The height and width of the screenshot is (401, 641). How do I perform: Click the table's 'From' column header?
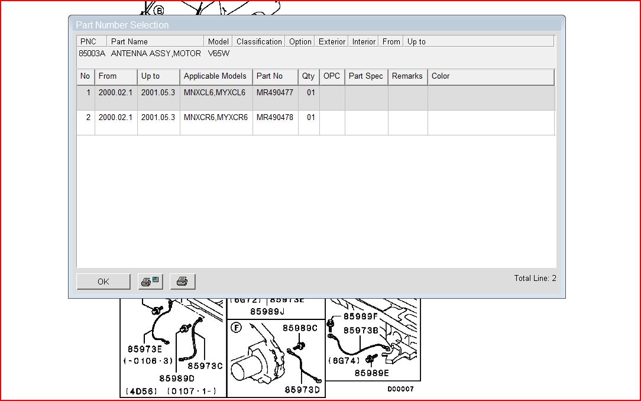(x=116, y=76)
